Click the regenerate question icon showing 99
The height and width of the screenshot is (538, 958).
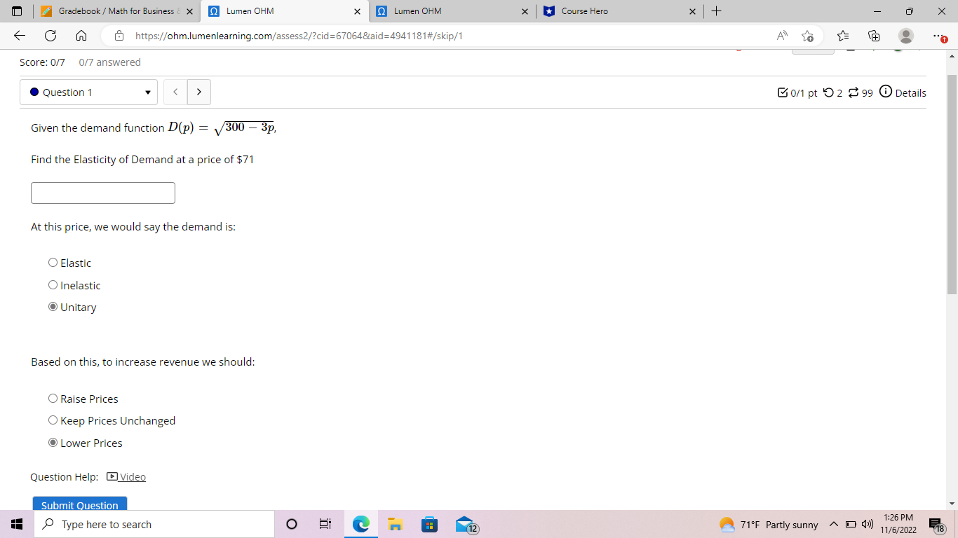click(x=852, y=92)
